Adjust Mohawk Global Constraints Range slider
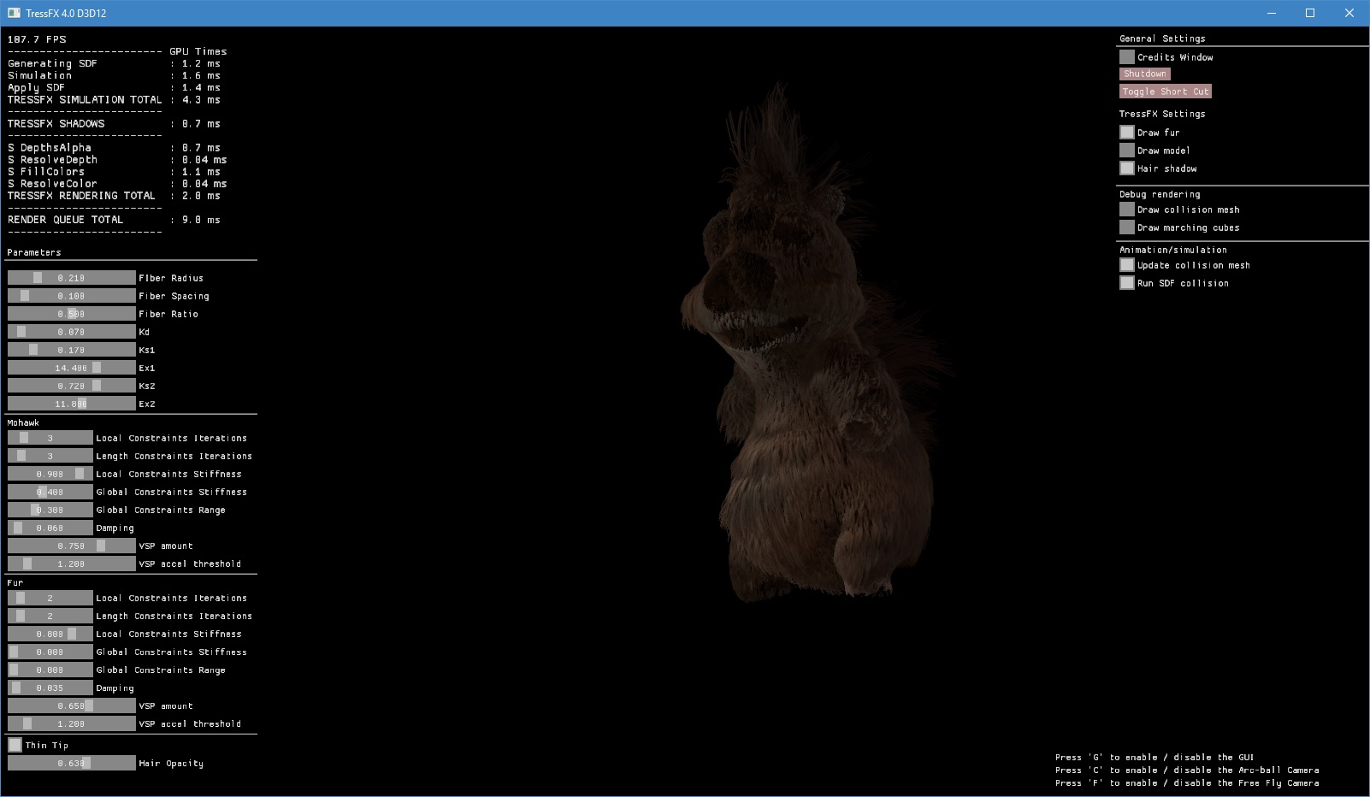The image size is (1370, 797). [x=50, y=510]
